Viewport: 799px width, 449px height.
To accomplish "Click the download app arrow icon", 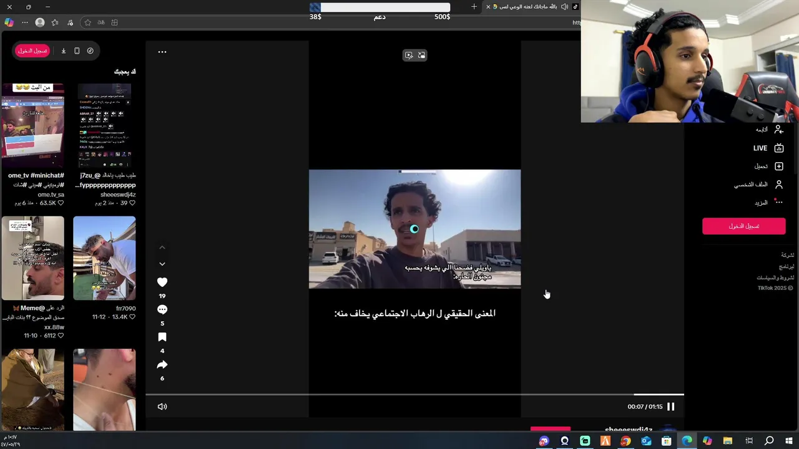I will (x=64, y=51).
